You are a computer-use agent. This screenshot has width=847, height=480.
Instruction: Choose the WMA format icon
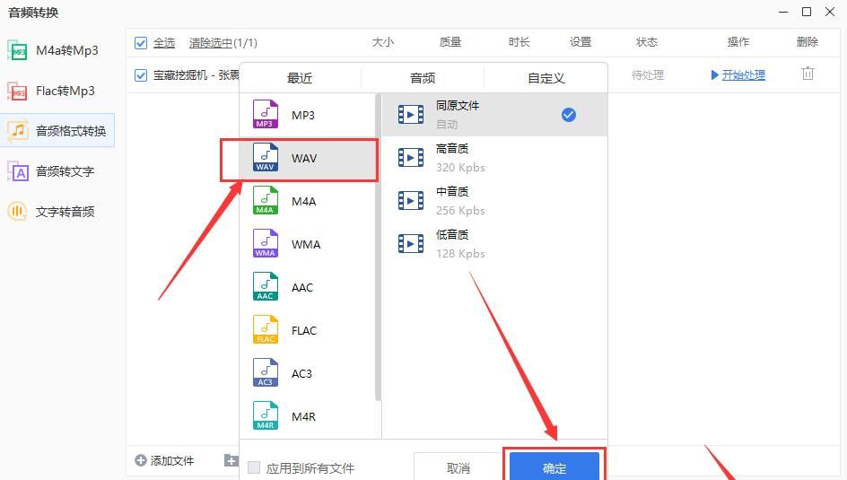pyautogui.click(x=266, y=244)
